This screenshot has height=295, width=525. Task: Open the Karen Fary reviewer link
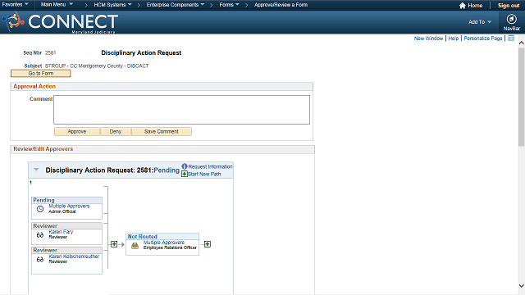[61, 231]
